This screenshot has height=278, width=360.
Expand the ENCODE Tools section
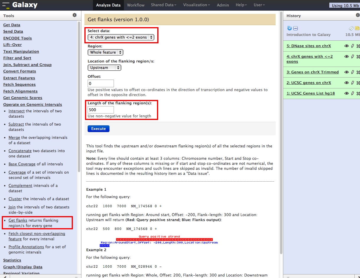(17, 38)
